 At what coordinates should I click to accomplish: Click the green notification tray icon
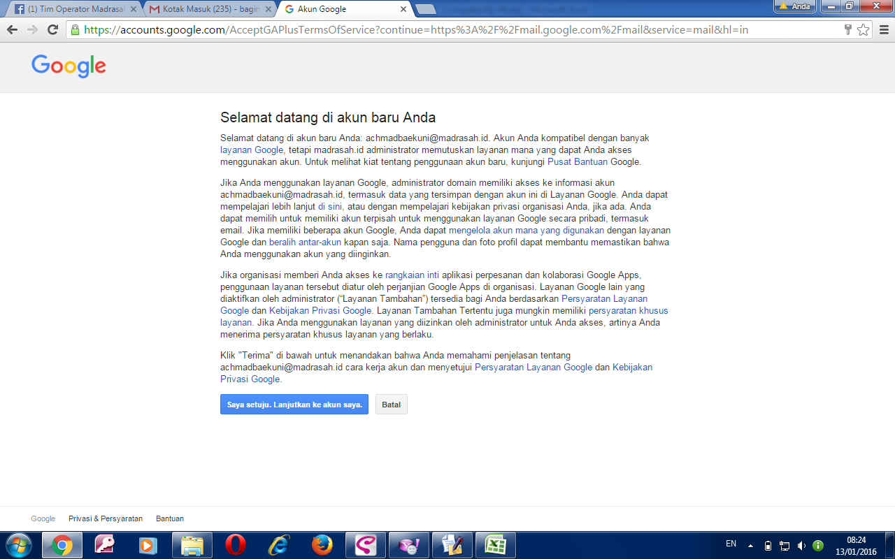[x=817, y=546]
